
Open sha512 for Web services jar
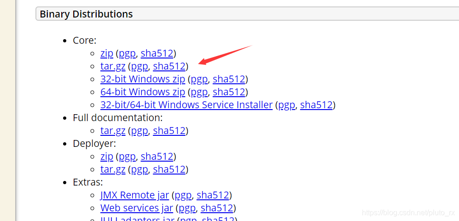217,208
